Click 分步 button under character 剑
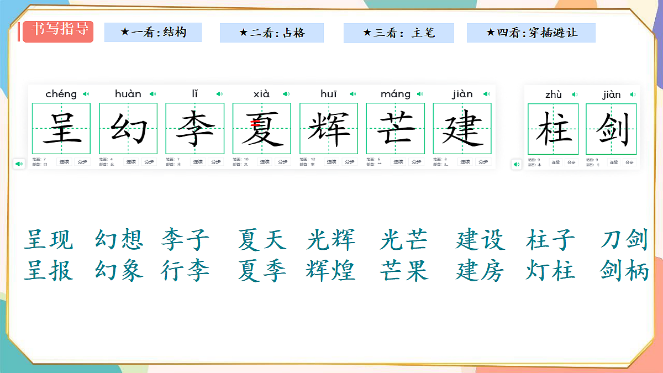Image resolution: width=663 pixels, height=373 pixels. (629, 162)
